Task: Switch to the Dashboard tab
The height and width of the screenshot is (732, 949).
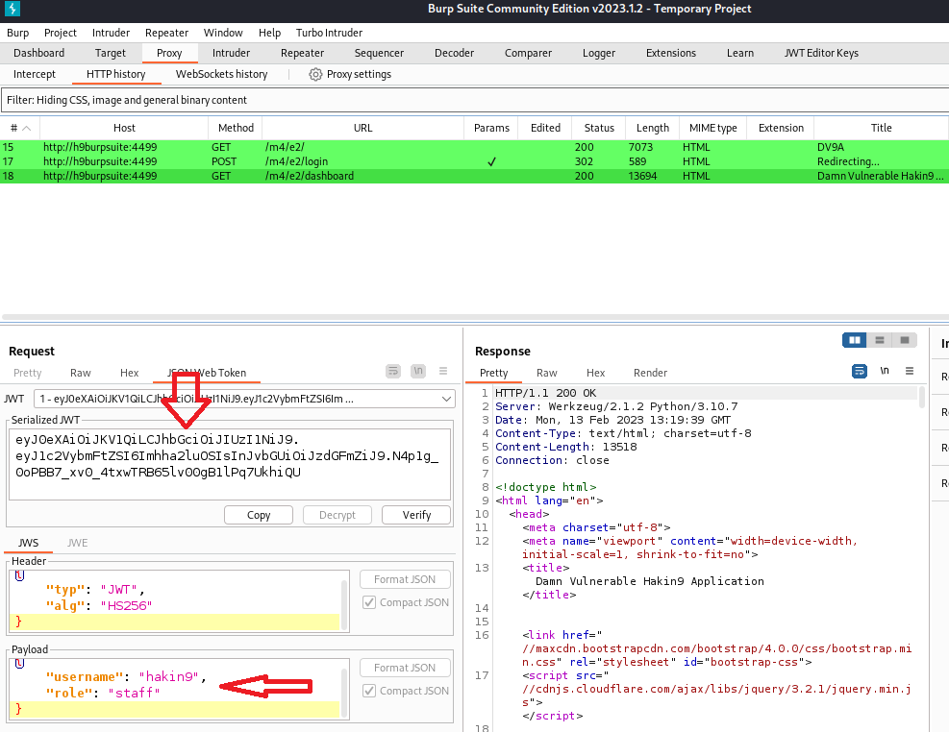Action: click(38, 53)
